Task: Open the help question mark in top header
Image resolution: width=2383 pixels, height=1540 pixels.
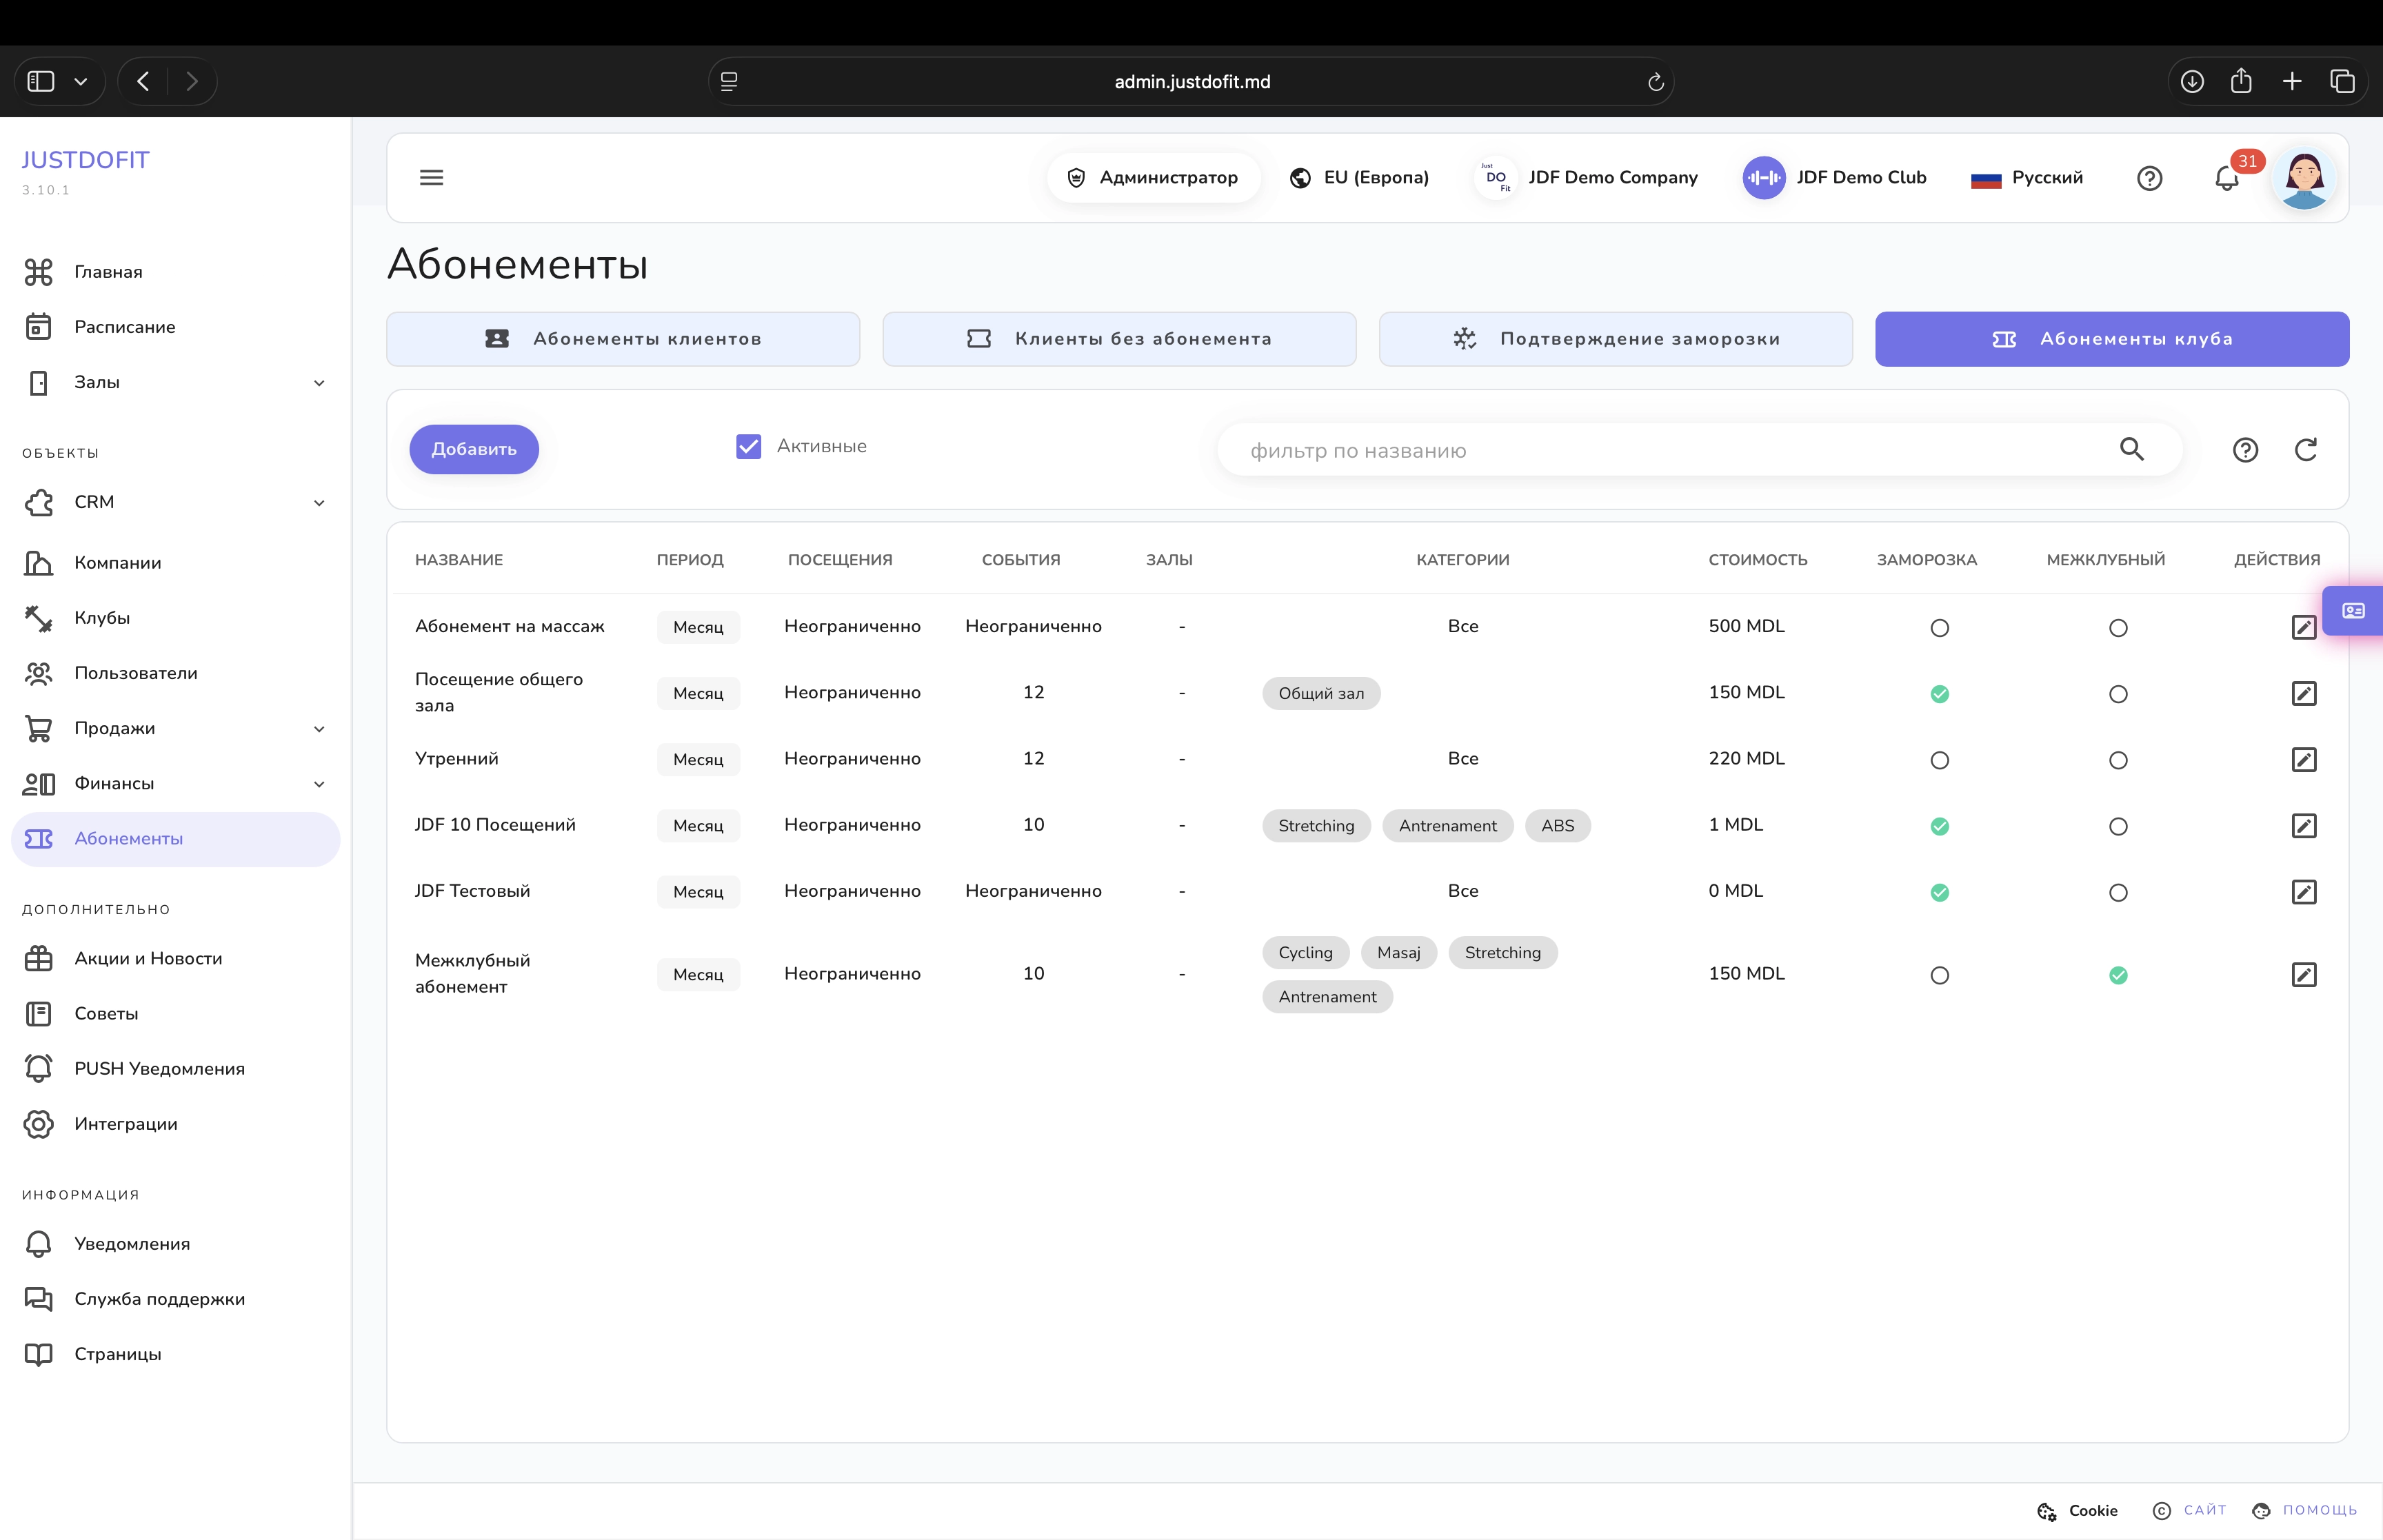Action: pyautogui.click(x=2149, y=178)
